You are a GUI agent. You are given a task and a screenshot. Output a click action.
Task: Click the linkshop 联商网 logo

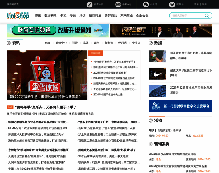[x=18, y=16]
